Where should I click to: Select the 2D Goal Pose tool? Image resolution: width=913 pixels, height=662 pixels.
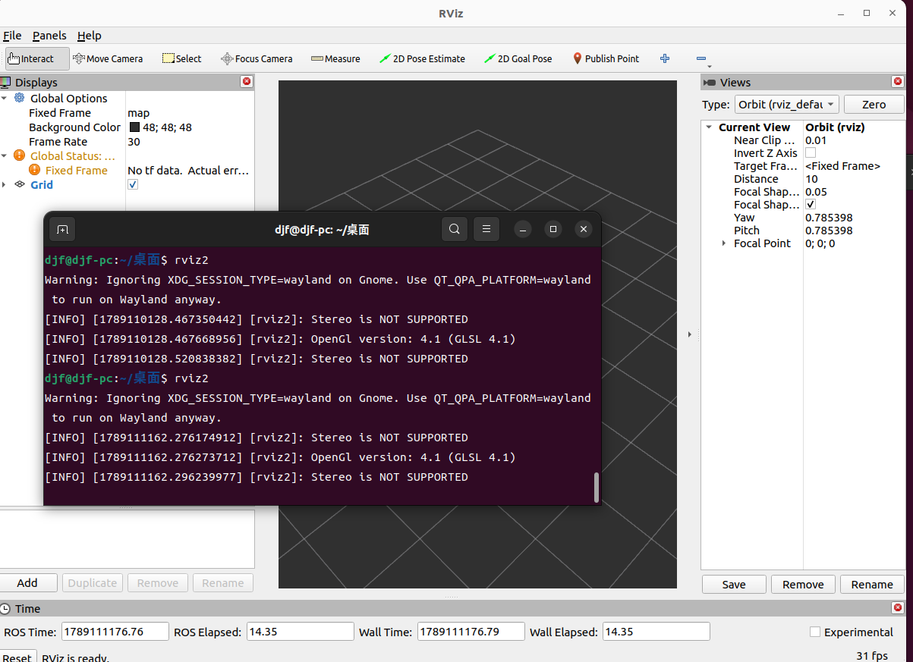coord(518,58)
